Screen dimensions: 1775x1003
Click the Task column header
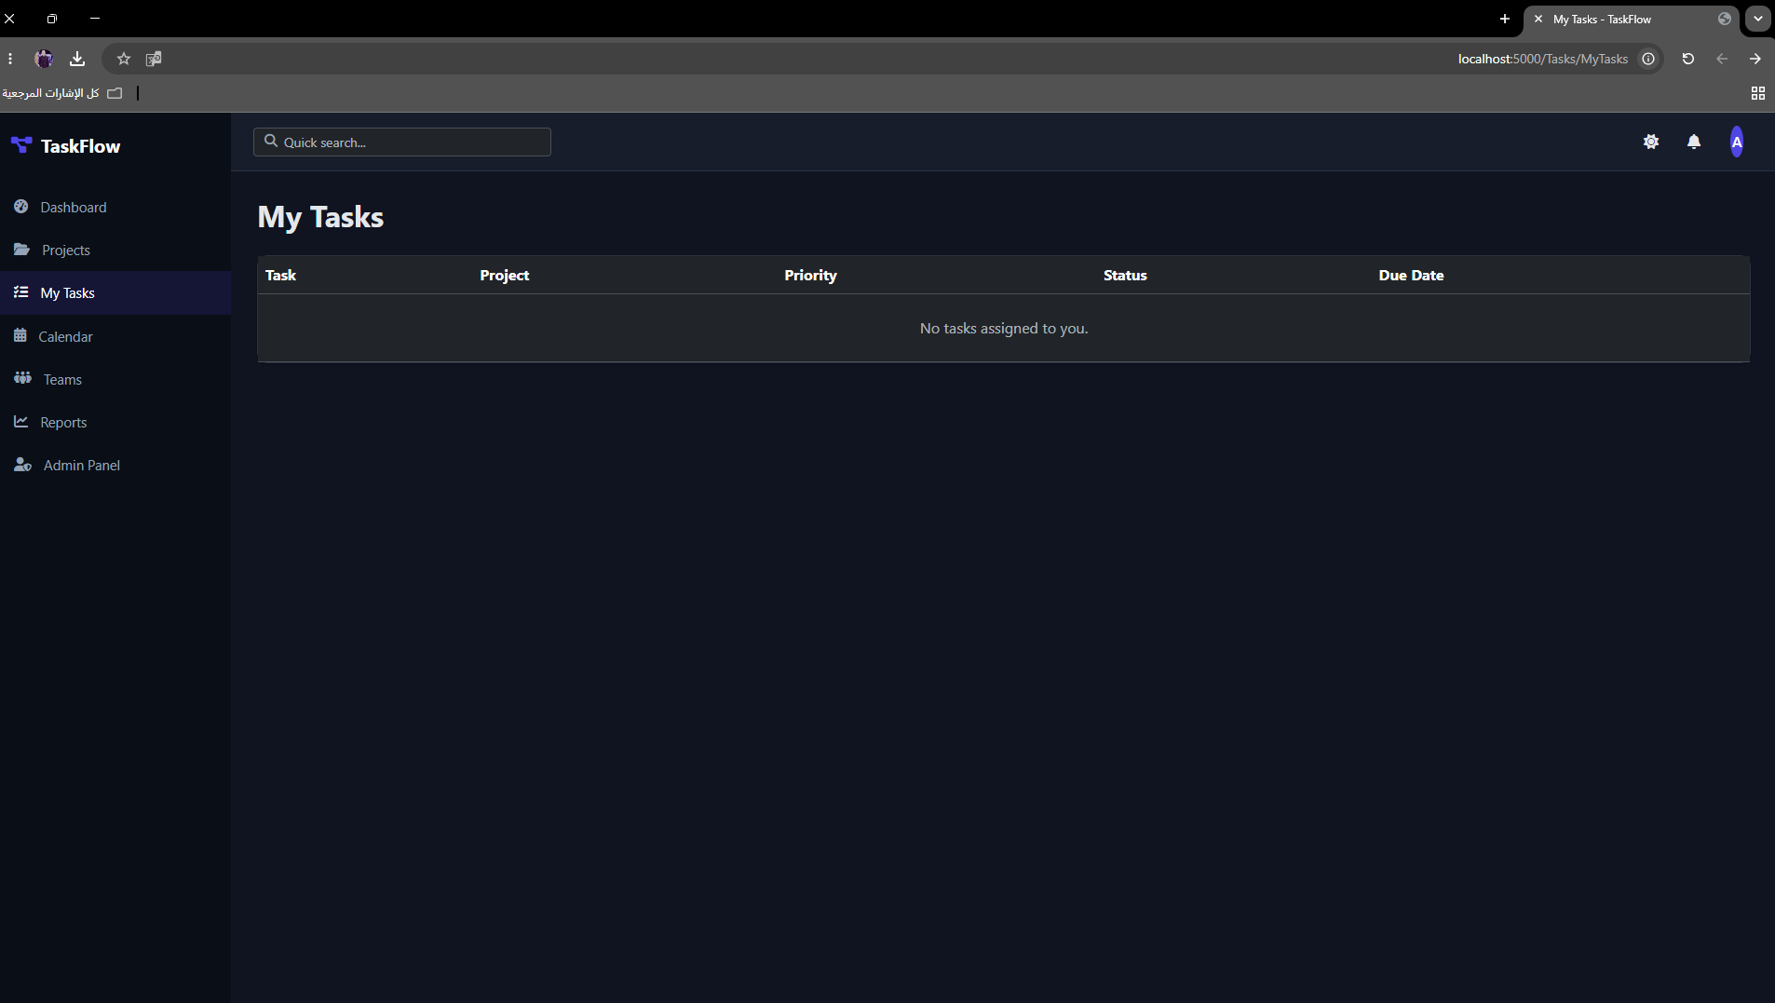point(280,275)
